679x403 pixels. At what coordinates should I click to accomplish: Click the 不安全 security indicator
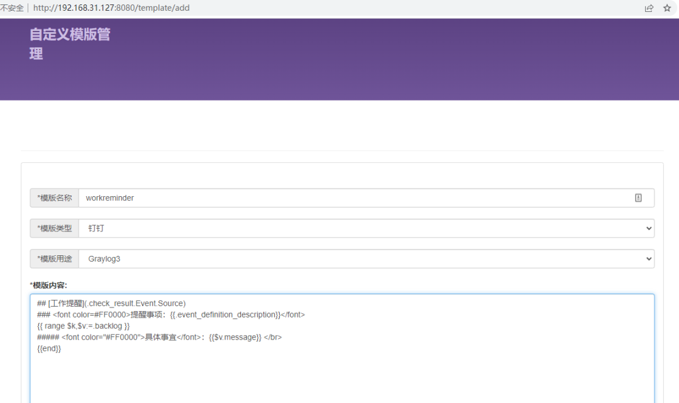point(12,8)
